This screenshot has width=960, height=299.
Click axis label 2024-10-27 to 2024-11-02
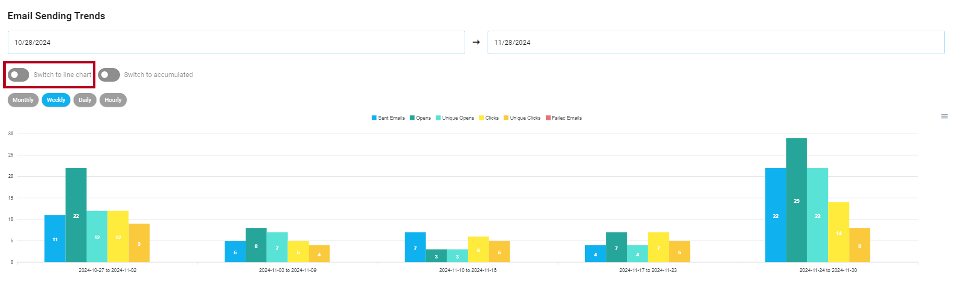pyautogui.click(x=107, y=270)
